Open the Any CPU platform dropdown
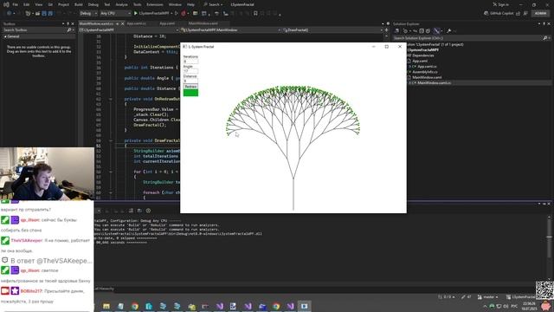This screenshot has width=554, height=312. [115, 13]
